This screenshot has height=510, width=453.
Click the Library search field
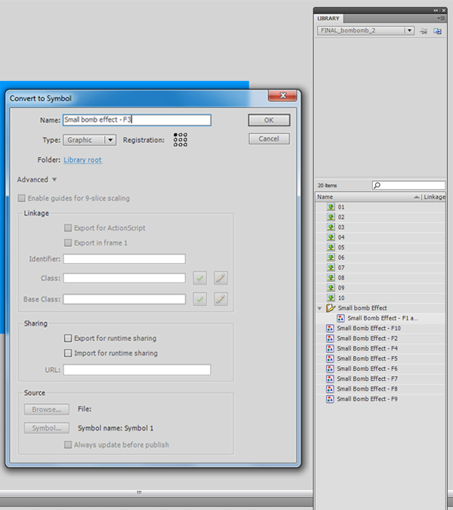(x=408, y=185)
